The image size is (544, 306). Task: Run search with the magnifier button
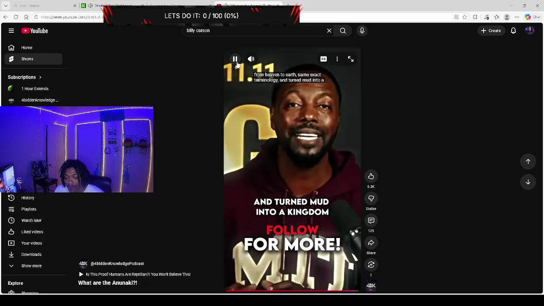tap(343, 31)
